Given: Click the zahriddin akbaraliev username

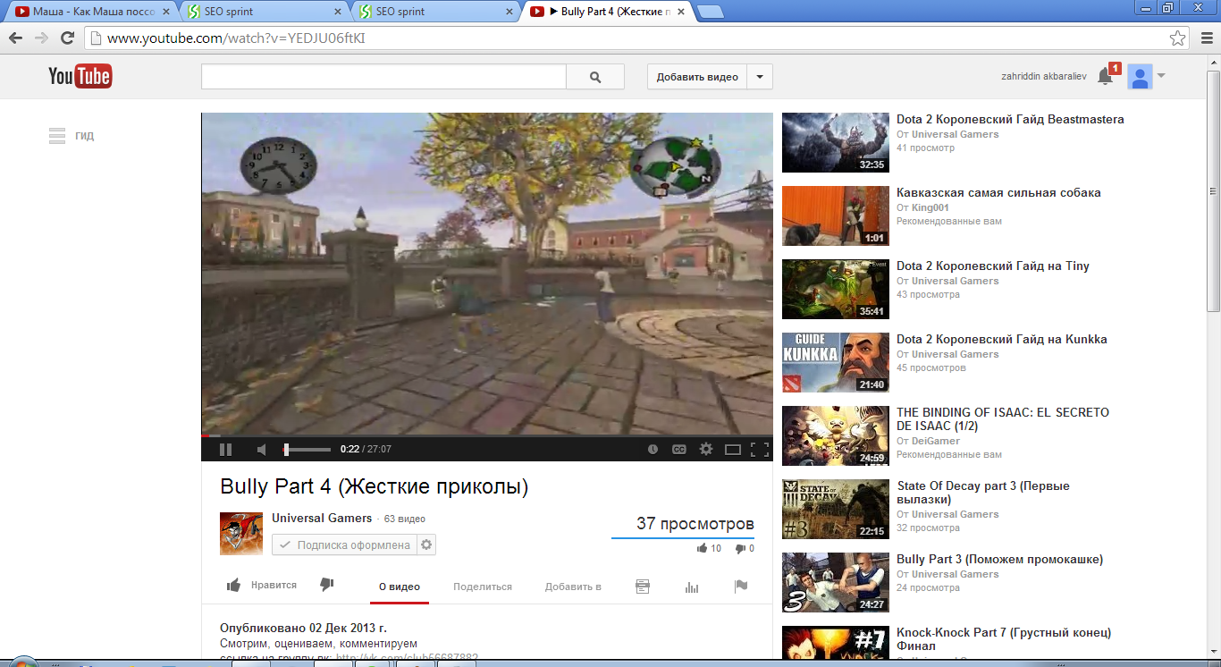Looking at the screenshot, I should (1044, 77).
